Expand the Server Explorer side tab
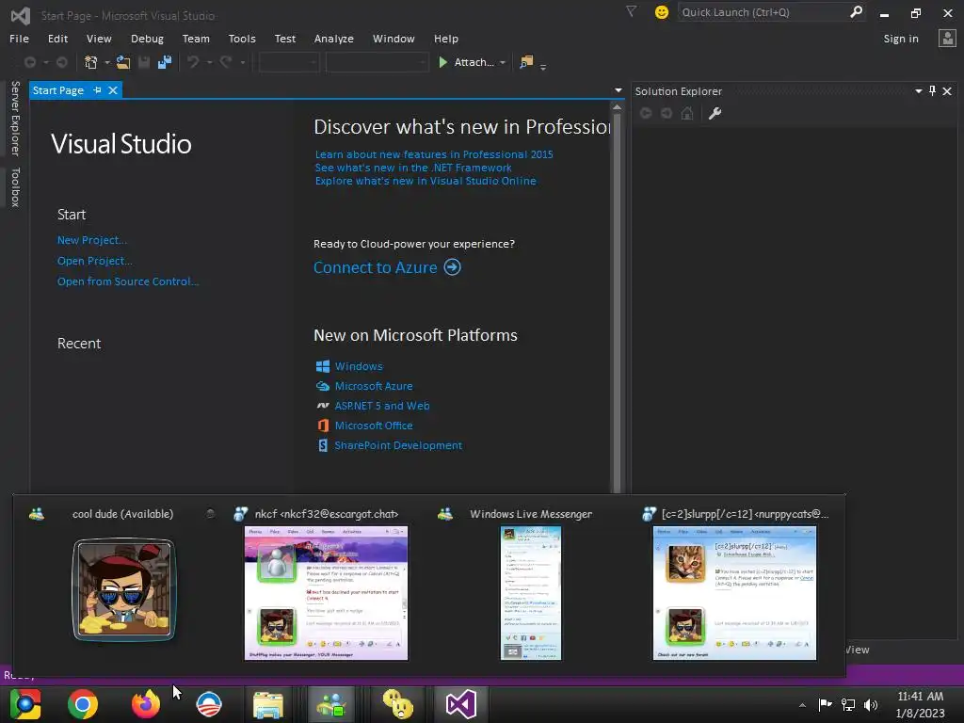The image size is (964, 723). pyautogui.click(x=15, y=118)
